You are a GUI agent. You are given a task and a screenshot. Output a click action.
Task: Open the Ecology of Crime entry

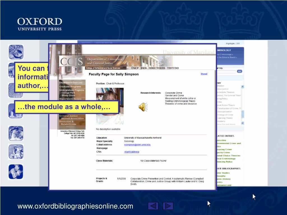tap(225, 115)
